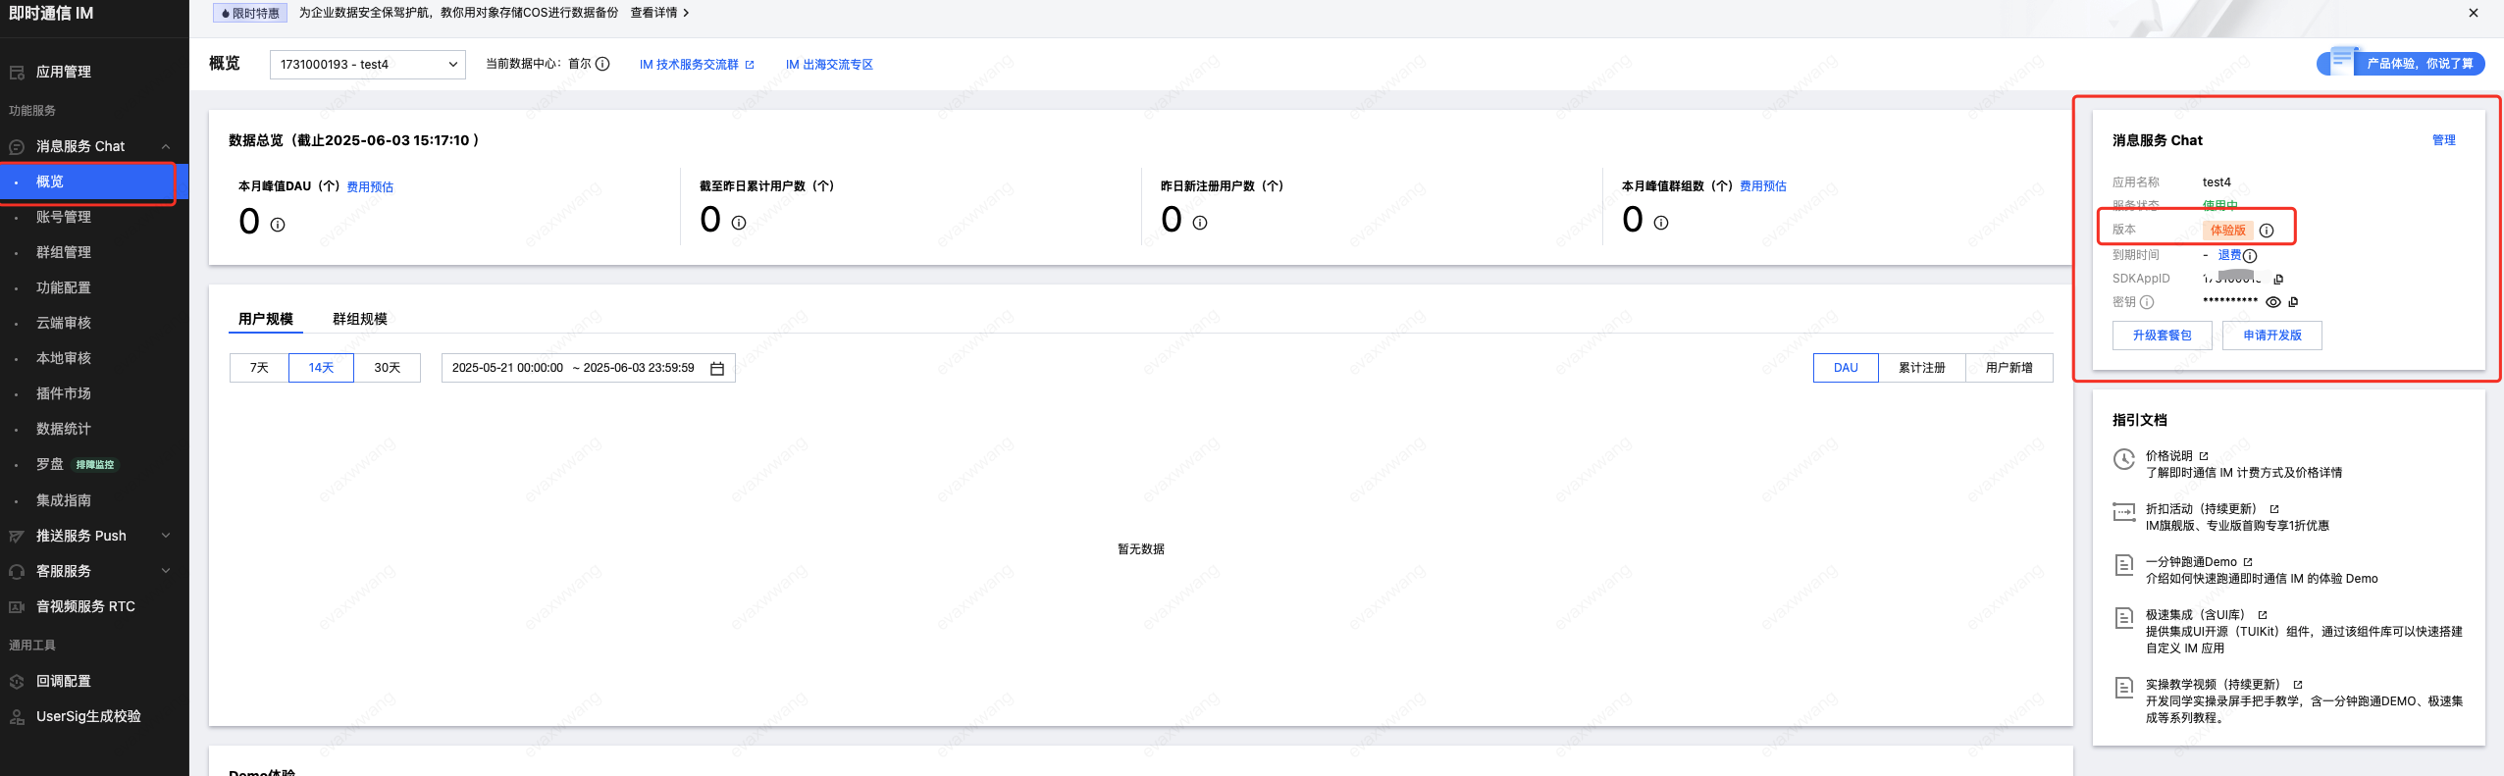Copy the SDKAppID with copy icon

[2278, 280]
